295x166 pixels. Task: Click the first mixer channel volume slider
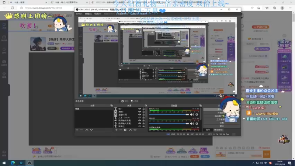coord(169,114)
